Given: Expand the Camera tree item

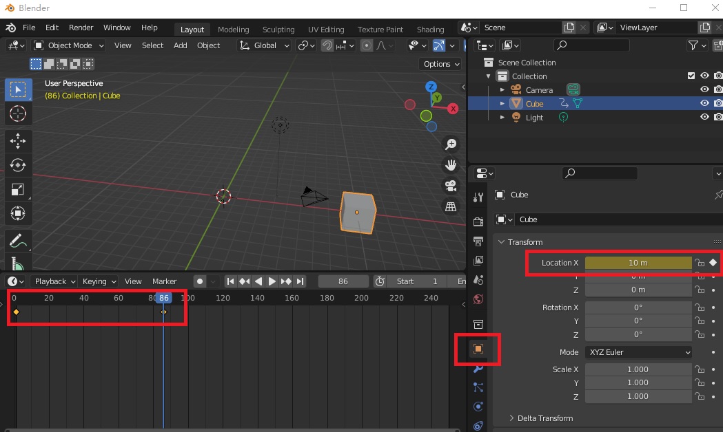Looking at the screenshot, I should (x=502, y=89).
